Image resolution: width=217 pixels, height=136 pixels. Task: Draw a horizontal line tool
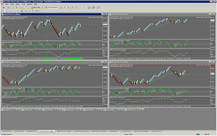click(15, 11)
